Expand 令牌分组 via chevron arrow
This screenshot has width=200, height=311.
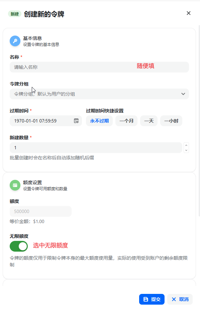click(183, 94)
